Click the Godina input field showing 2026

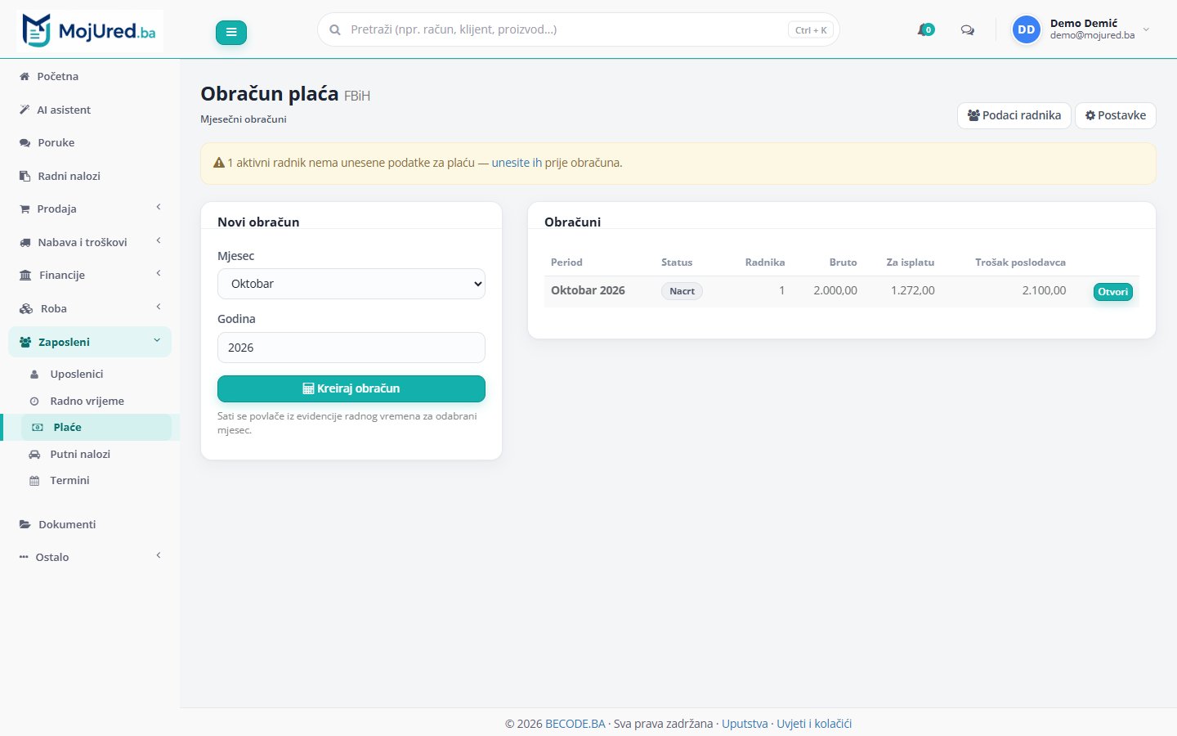pyautogui.click(x=351, y=348)
